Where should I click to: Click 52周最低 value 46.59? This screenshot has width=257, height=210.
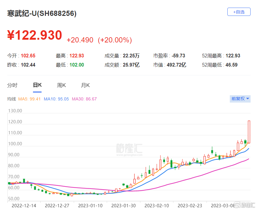click(x=231, y=65)
